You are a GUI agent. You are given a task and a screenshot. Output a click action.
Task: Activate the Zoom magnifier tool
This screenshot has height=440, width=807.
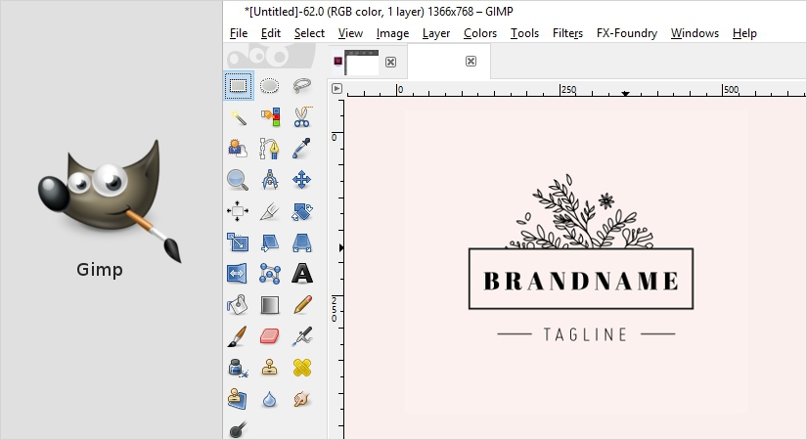pyautogui.click(x=238, y=179)
